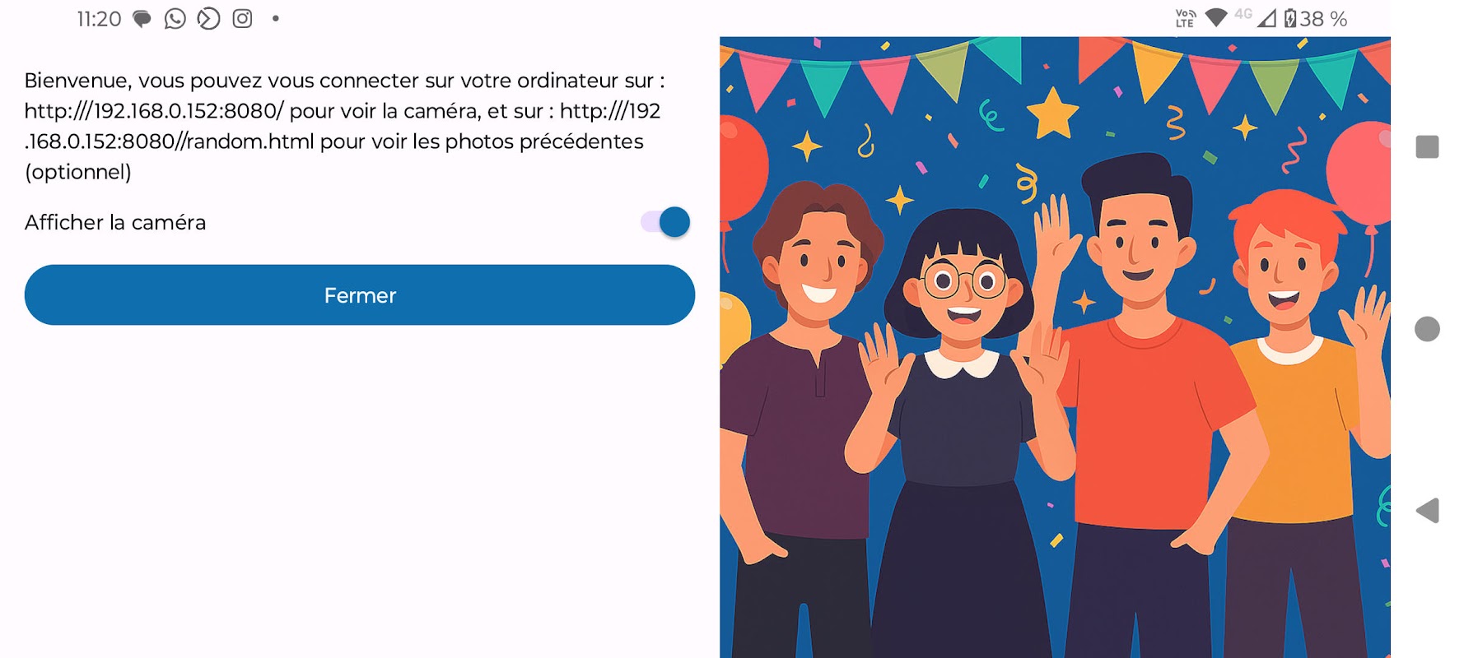Tap the Fermer button

pos(360,295)
